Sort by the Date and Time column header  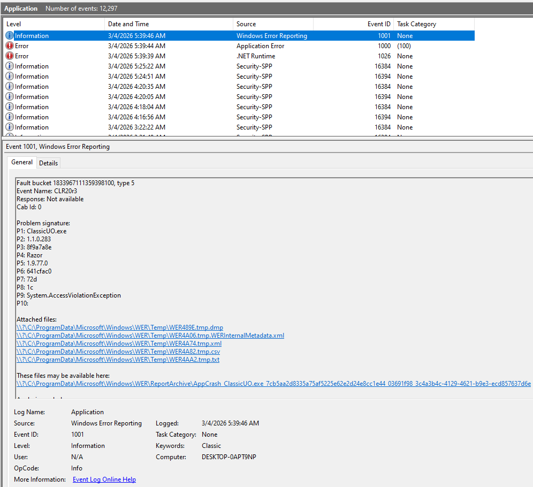pyautogui.click(x=169, y=24)
